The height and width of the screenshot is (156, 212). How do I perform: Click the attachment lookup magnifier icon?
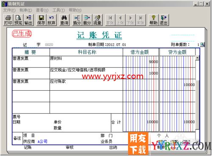point(202,45)
